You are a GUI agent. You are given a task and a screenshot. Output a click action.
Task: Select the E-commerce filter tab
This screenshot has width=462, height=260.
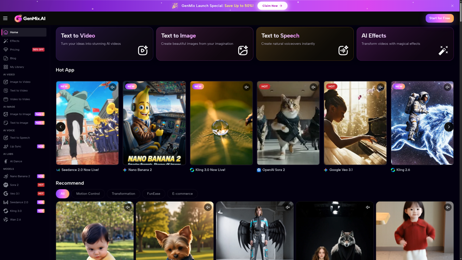[x=182, y=194]
